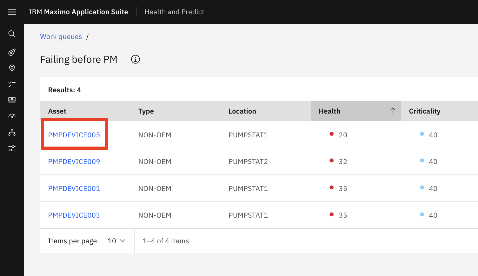Screen dimensions: 478x276
Task: Open the monitor dashboard sidebar icon
Action: (x=12, y=100)
